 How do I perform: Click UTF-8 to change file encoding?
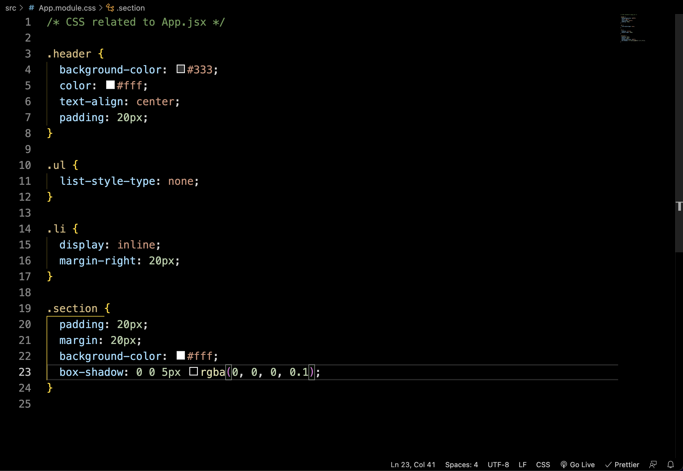[x=498, y=465]
